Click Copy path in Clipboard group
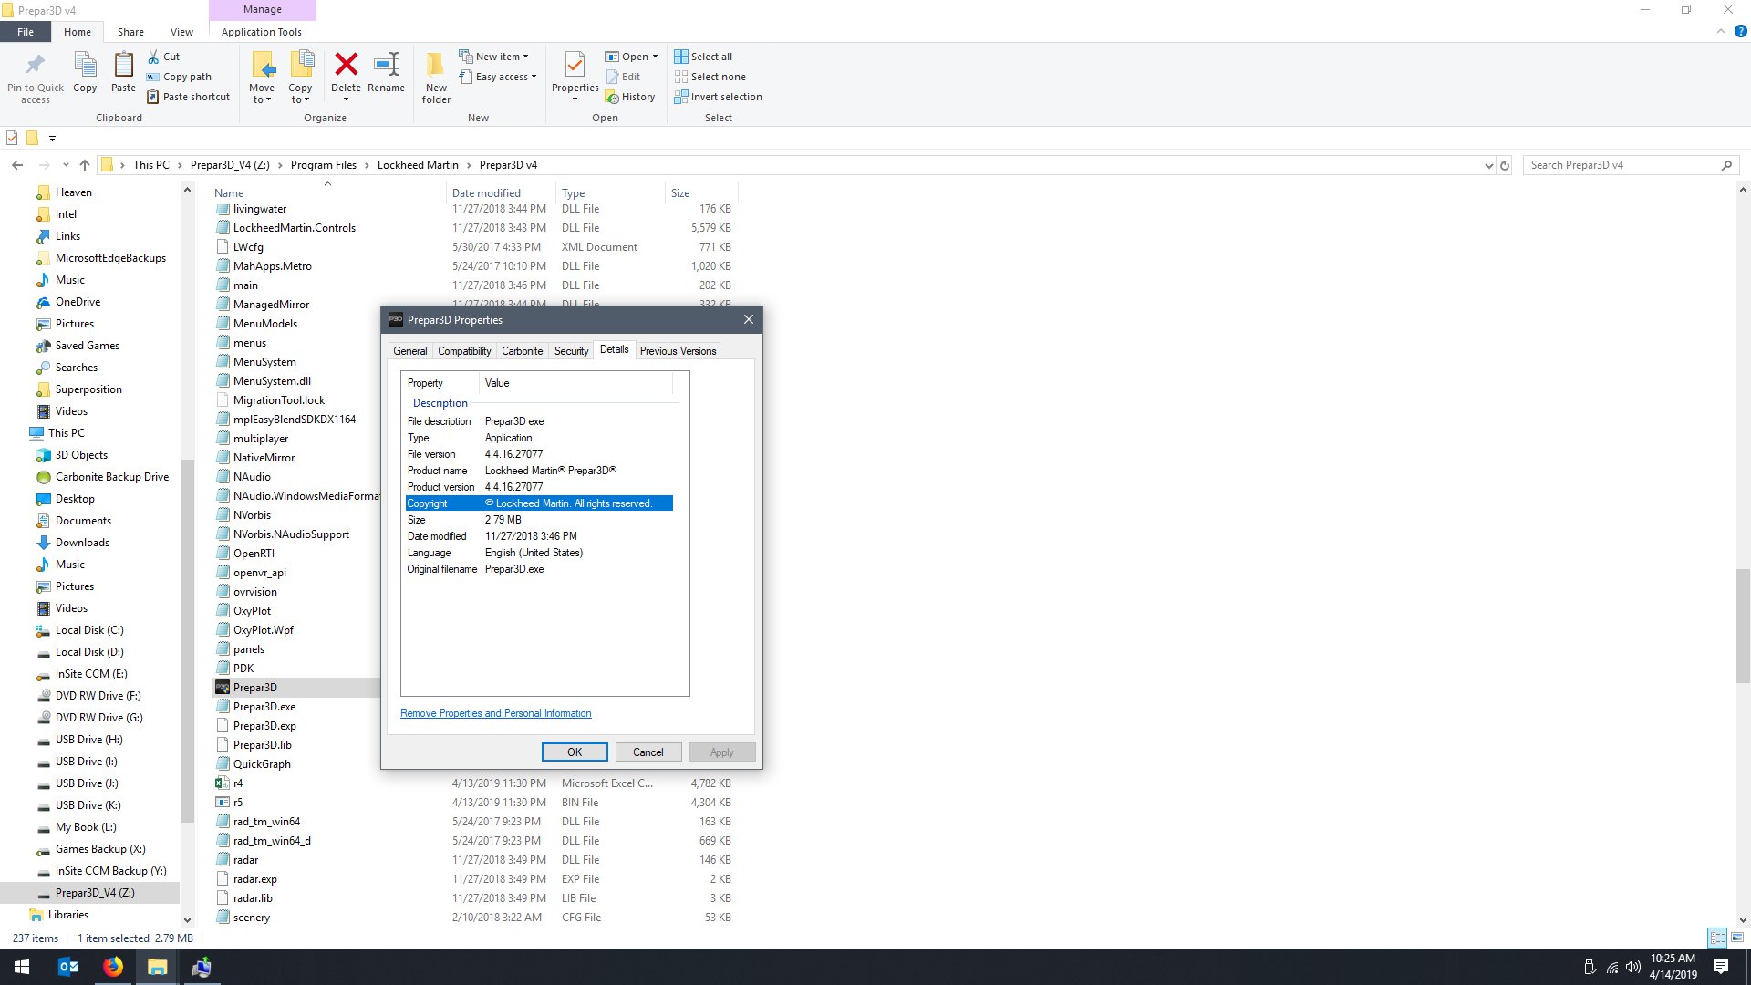 180,77
